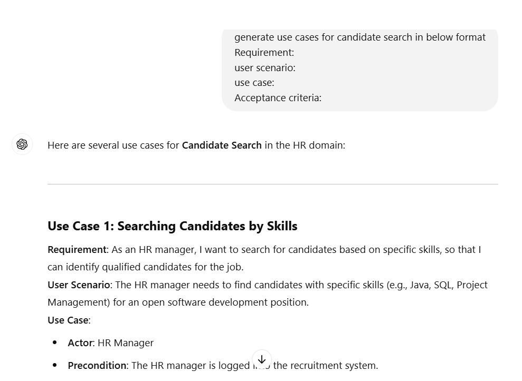Viewport: 522px width, 381px height.
Task: Click the bullet dot before Precondition
Action: click(x=55, y=365)
